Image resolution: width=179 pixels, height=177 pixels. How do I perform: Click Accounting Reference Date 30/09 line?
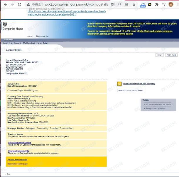(x=23, y=113)
